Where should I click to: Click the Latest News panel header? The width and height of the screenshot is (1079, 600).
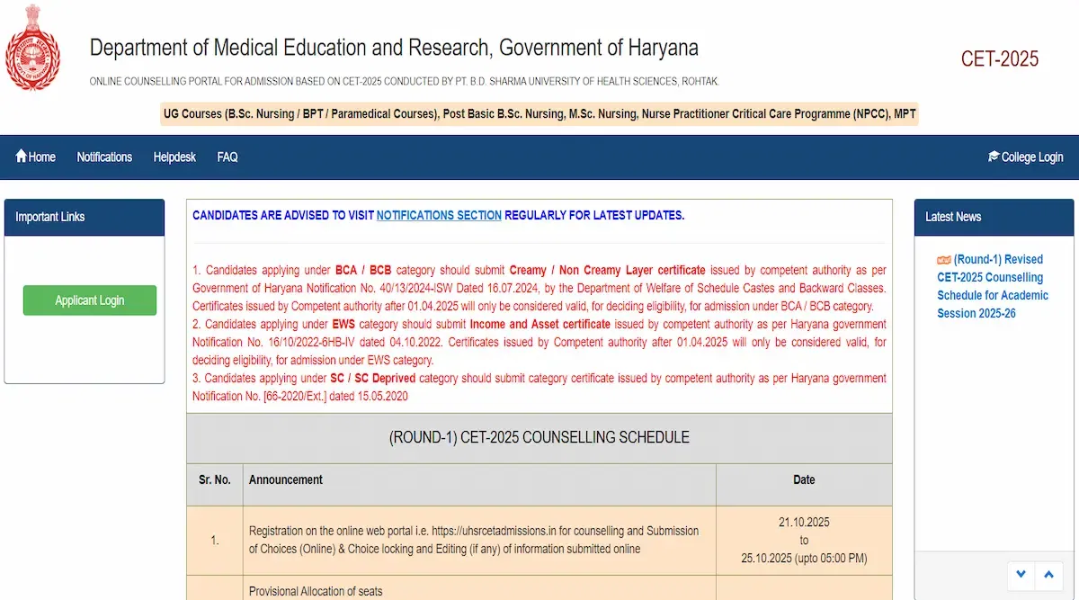(994, 217)
